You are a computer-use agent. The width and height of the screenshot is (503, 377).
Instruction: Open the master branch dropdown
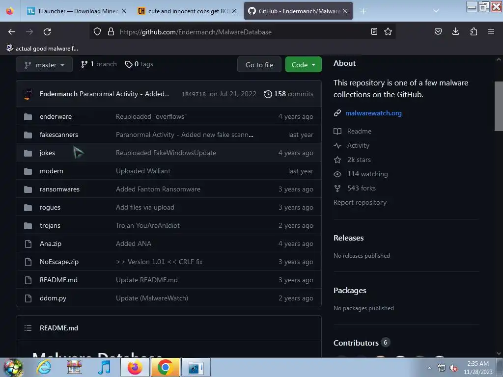(44, 65)
